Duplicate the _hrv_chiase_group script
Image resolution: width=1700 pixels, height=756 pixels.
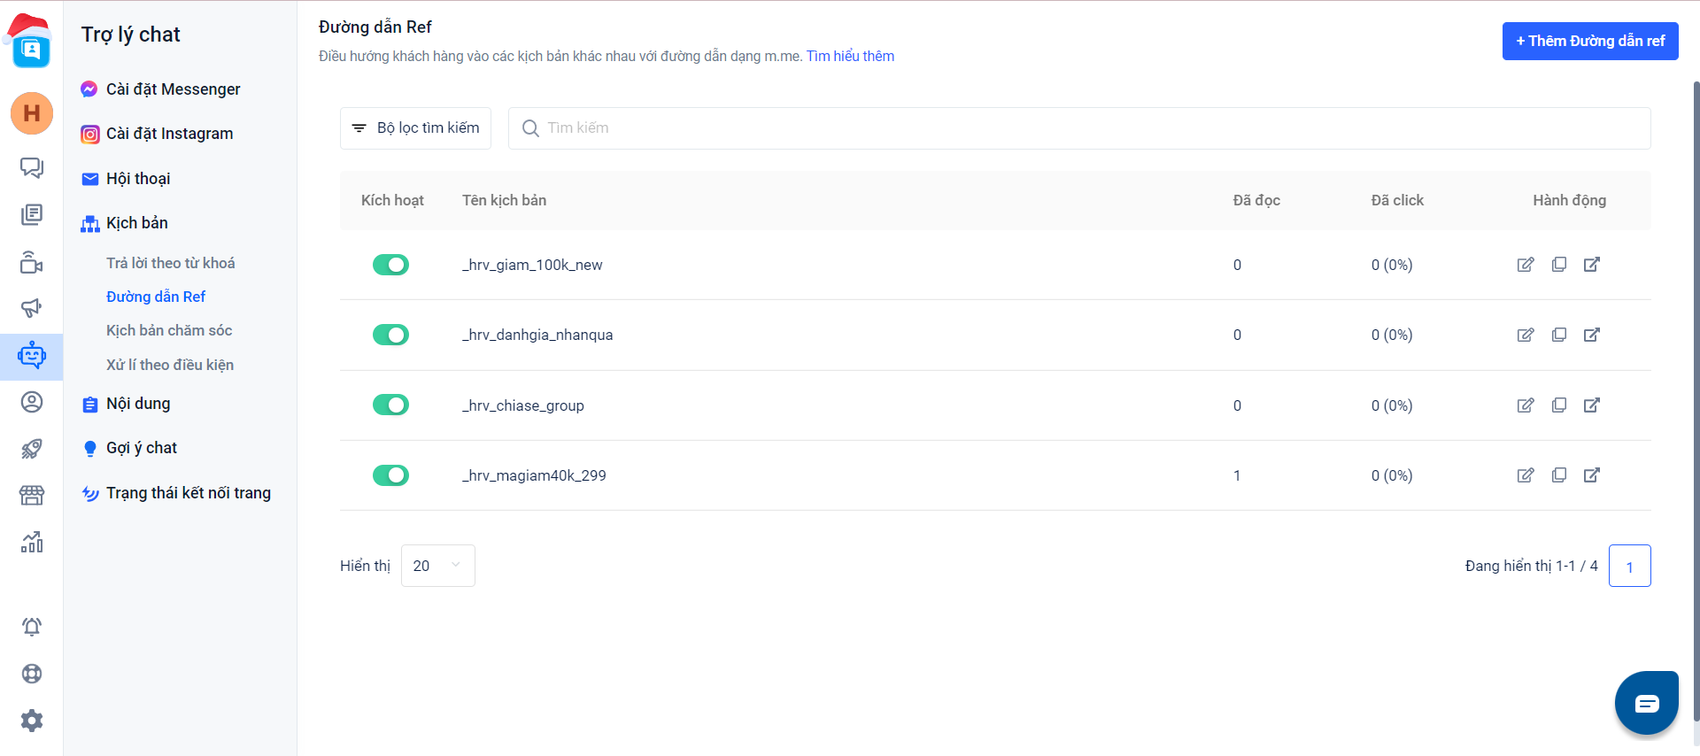coord(1559,405)
